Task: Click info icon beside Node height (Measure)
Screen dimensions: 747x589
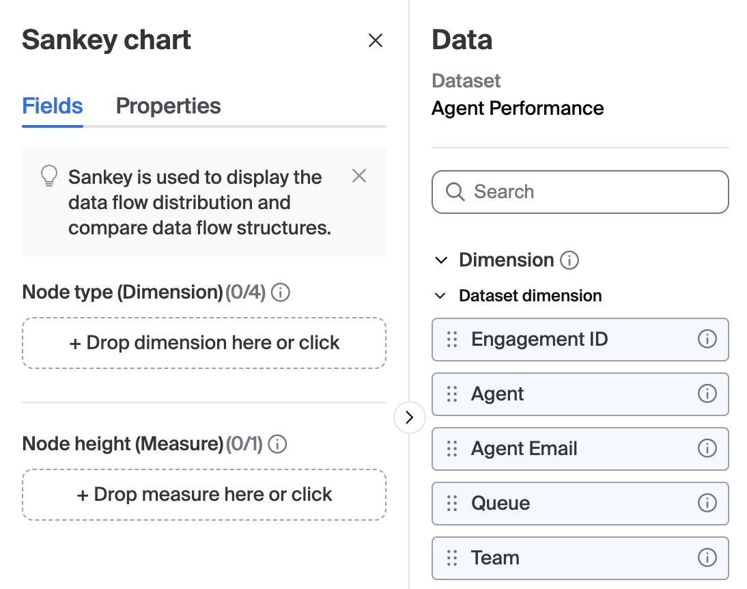Action: click(277, 444)
